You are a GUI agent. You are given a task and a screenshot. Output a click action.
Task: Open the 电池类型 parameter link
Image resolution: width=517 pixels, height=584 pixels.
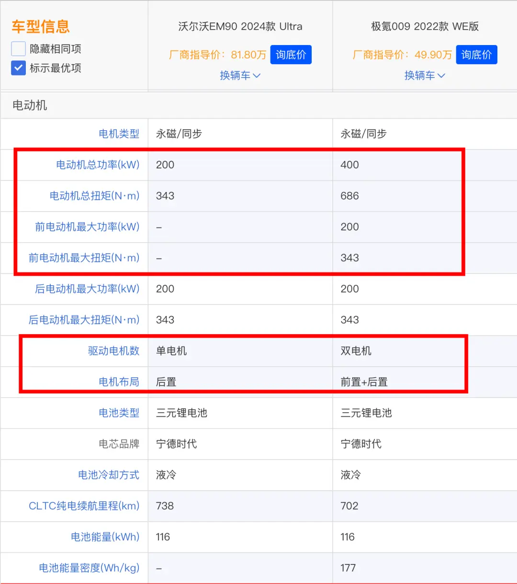[119, 413]
